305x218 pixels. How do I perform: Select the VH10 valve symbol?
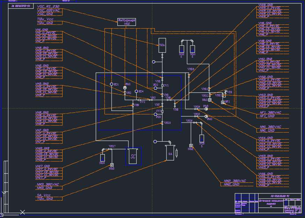[162, 123]
